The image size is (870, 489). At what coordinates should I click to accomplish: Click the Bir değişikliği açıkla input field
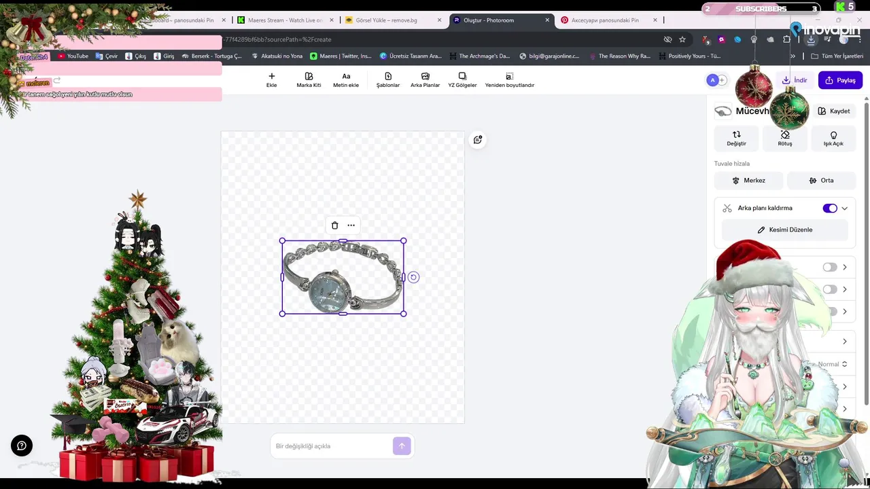click(331, 446)
